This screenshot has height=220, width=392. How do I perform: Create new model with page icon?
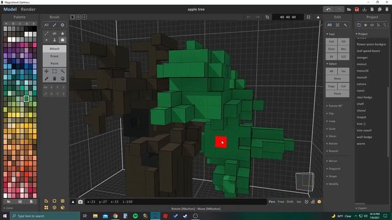click(x=372, y=10)
